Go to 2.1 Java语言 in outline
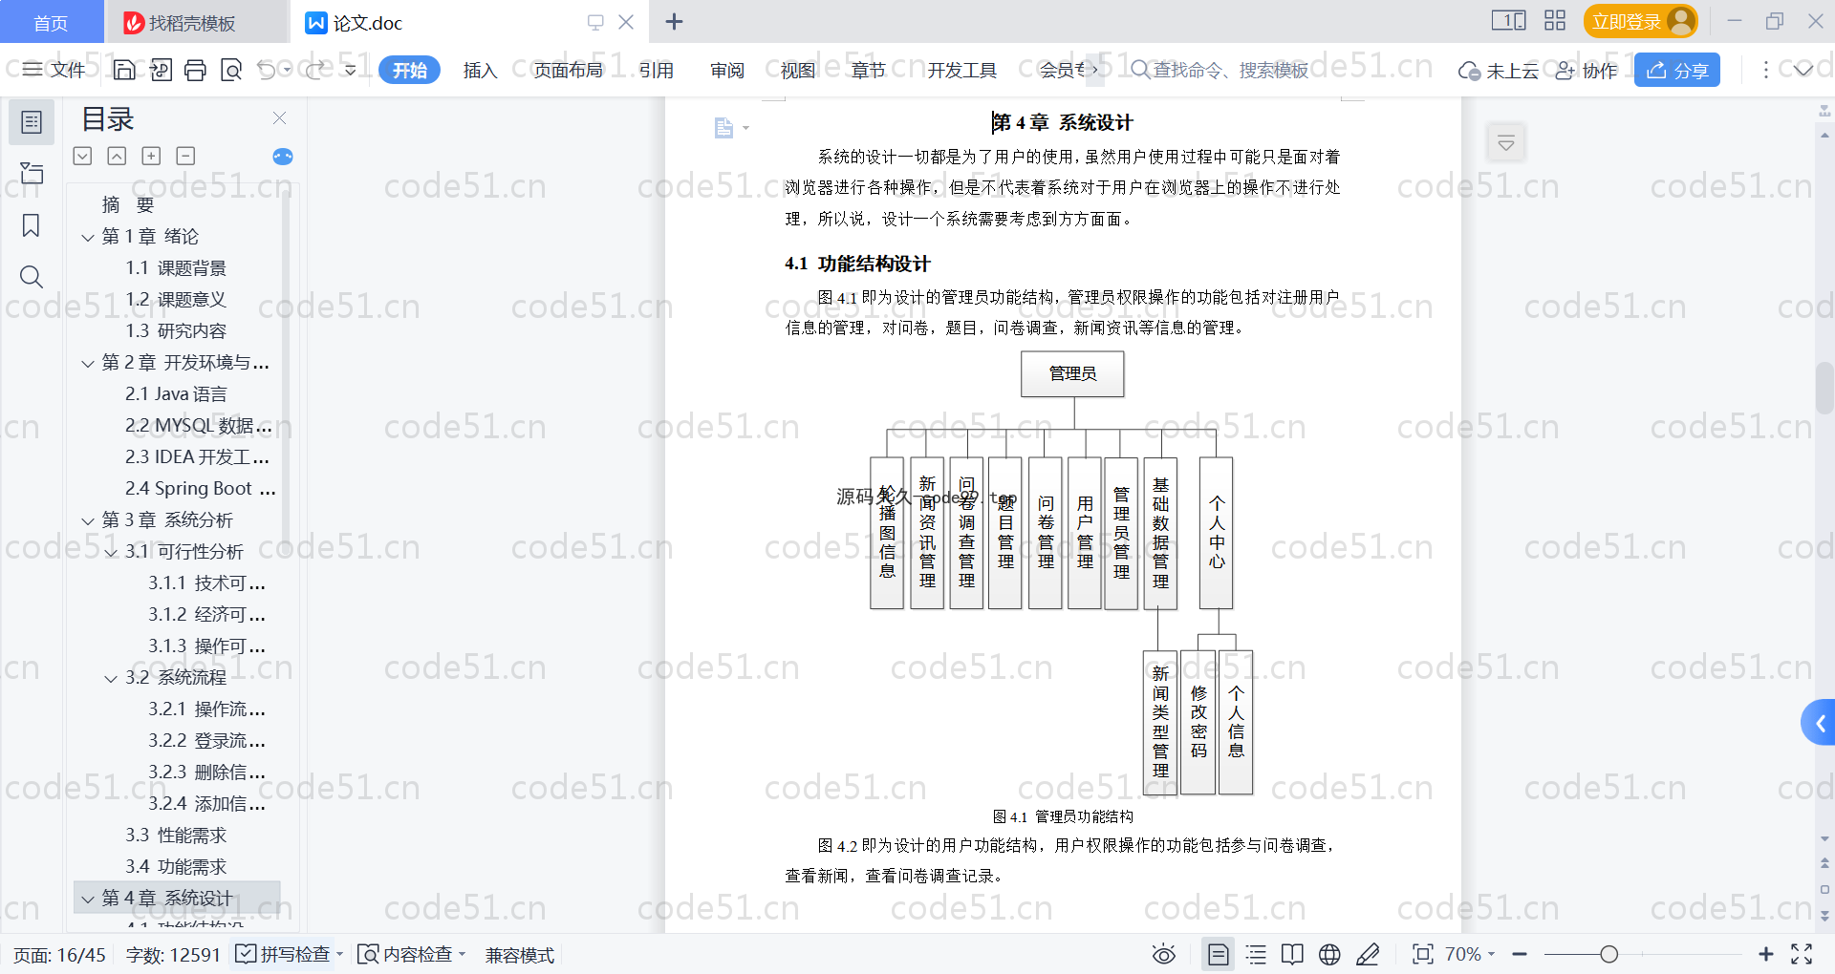The image size is (1835, 974). point(176,394)
